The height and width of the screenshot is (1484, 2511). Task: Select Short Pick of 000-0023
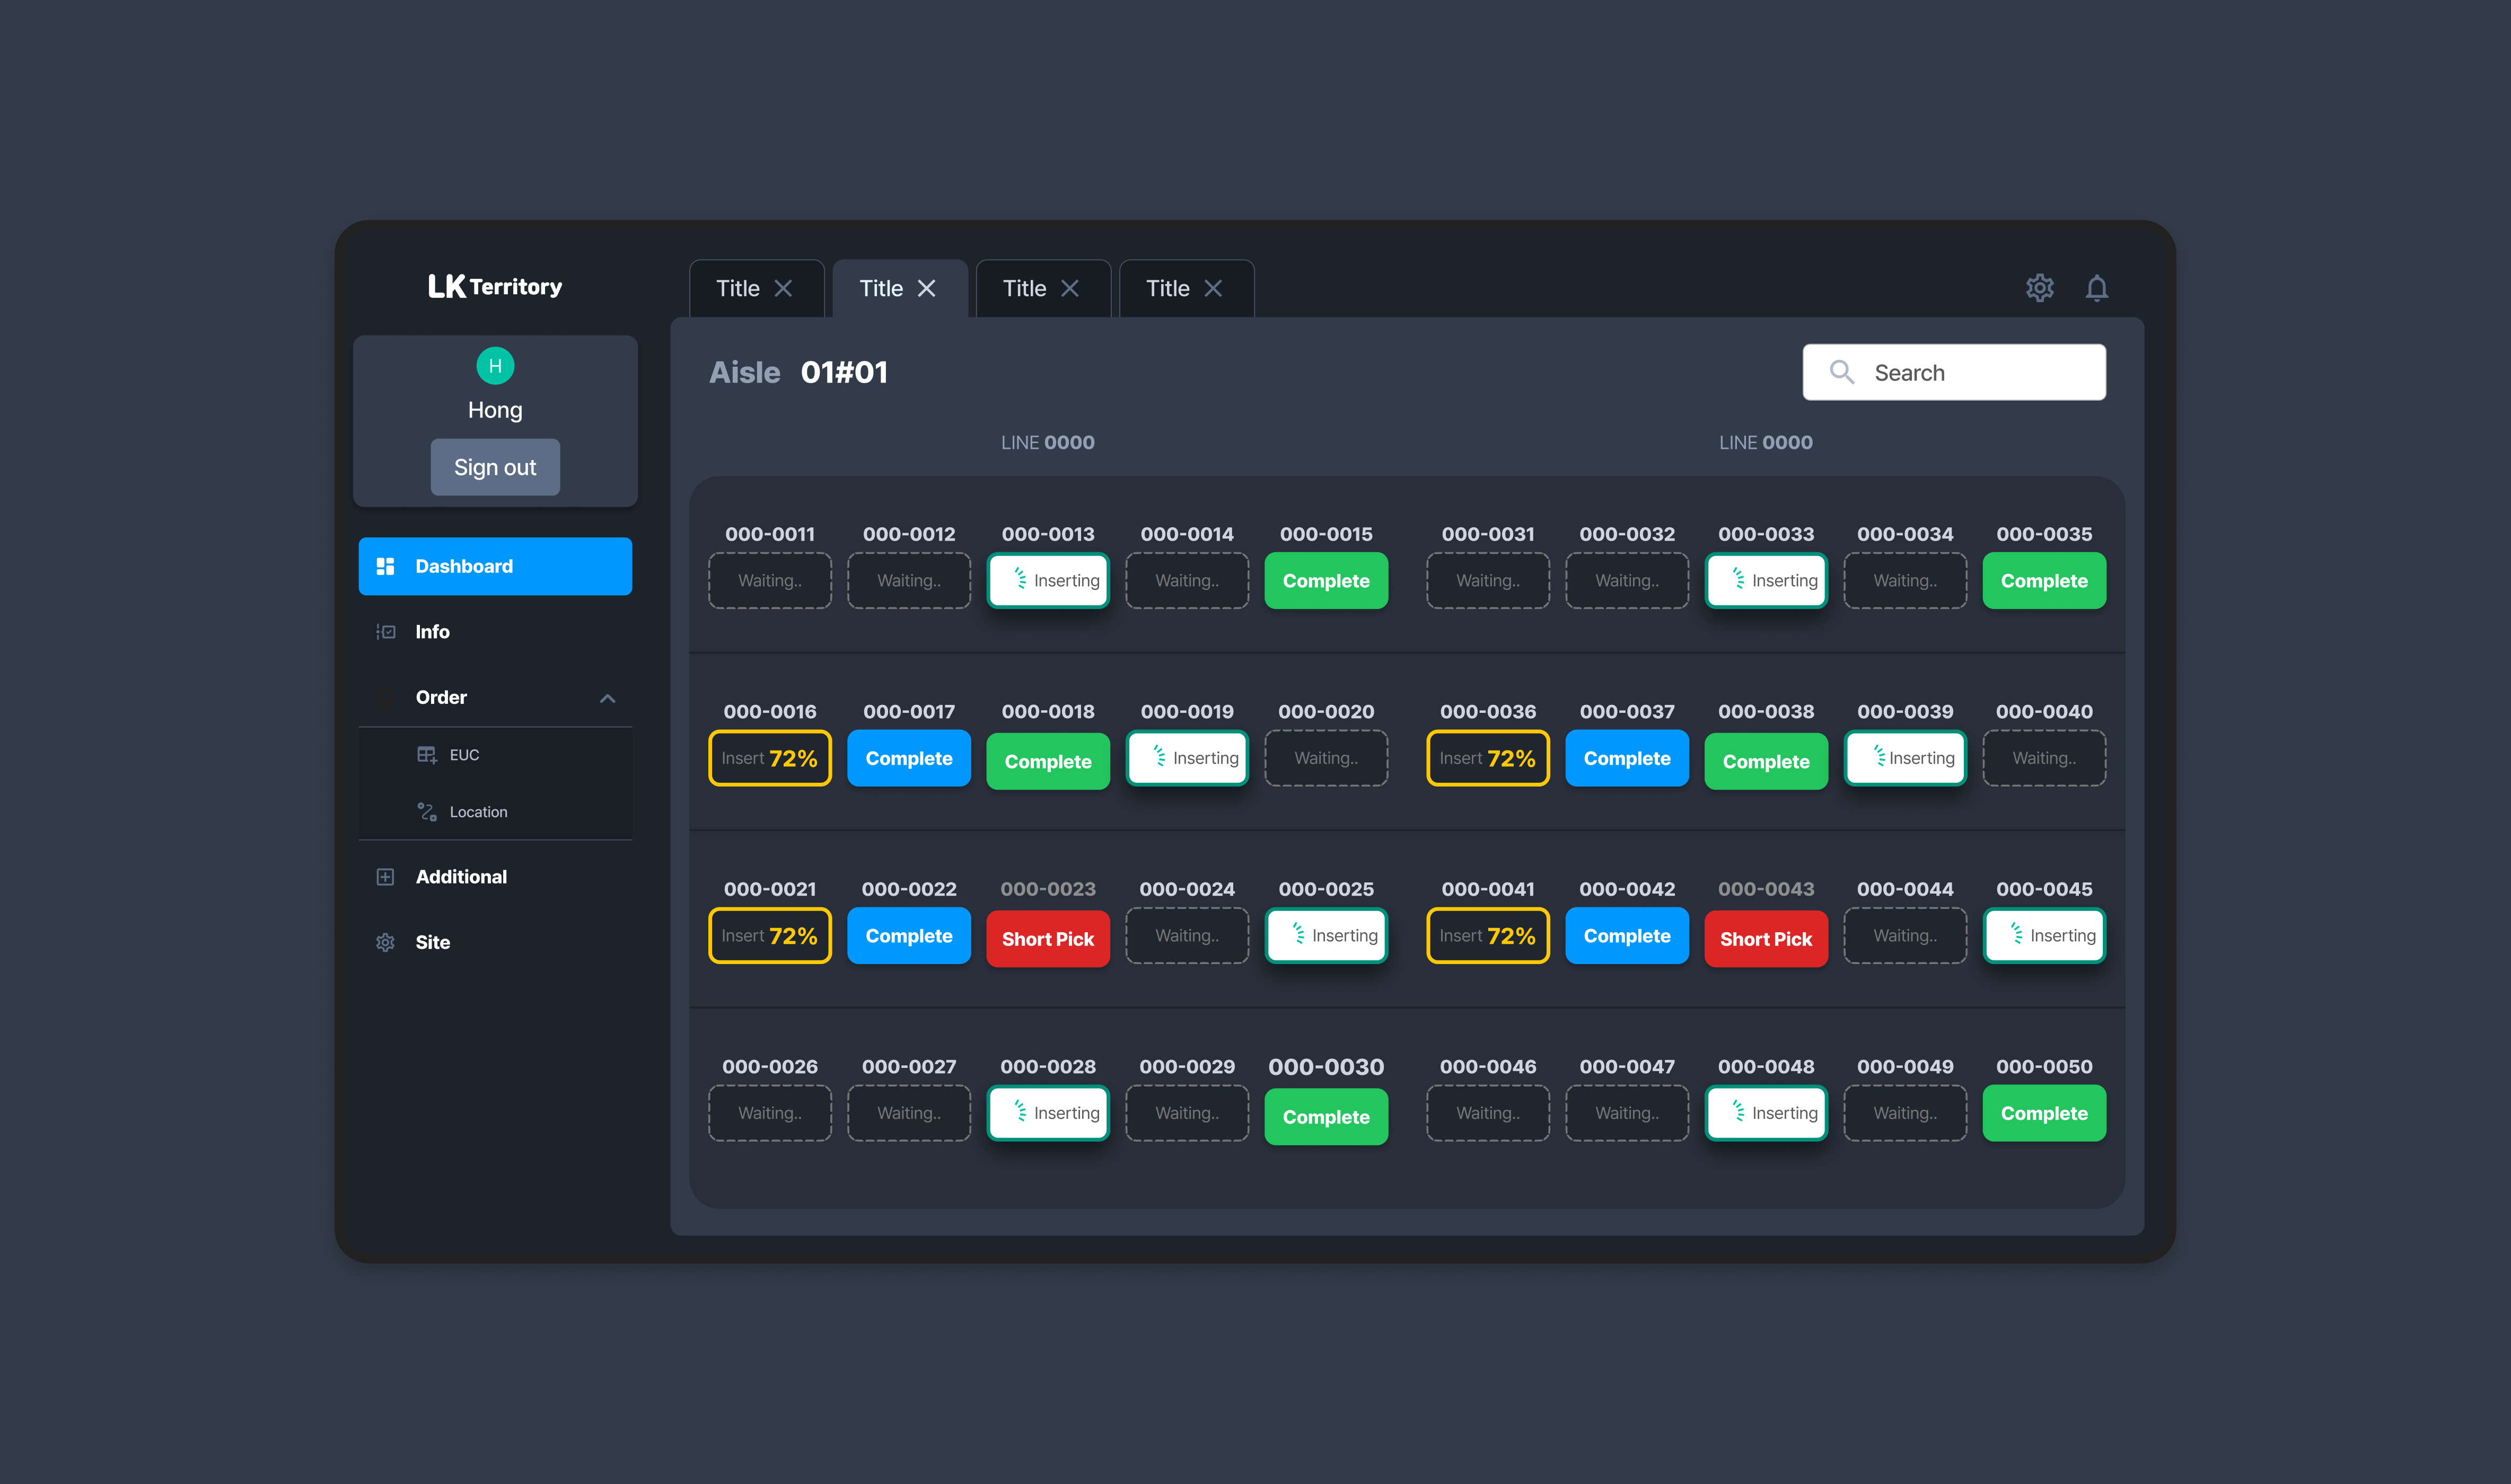pyautogui.click(x=1048, y=939)
